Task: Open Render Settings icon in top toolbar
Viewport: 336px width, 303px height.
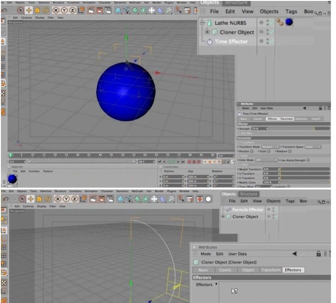Action: tap(108, 10)
